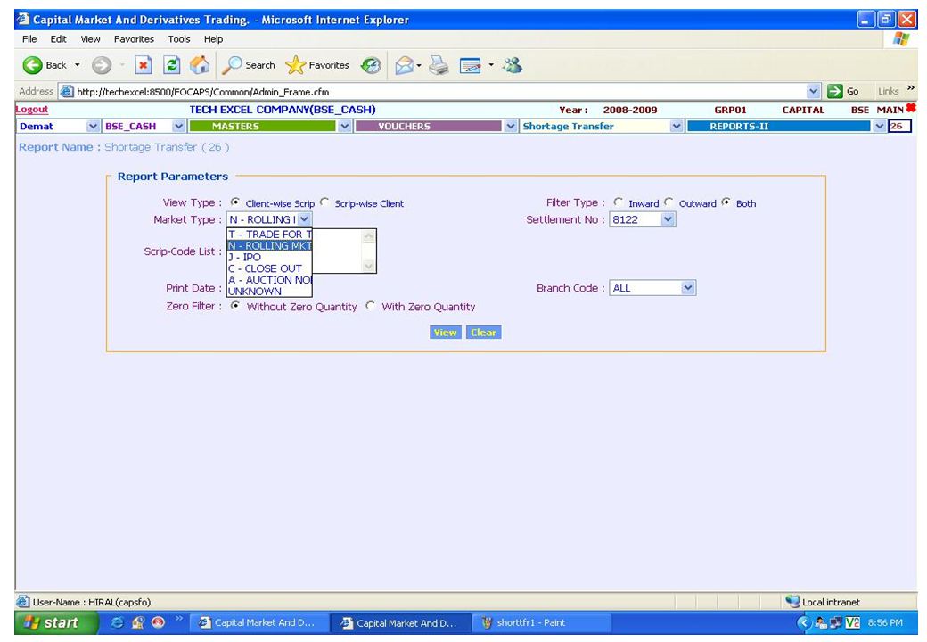This screenshot has height=642, width=927.
Task: Open the Shortage Transfer dropdown
Action: click(602, 126)
